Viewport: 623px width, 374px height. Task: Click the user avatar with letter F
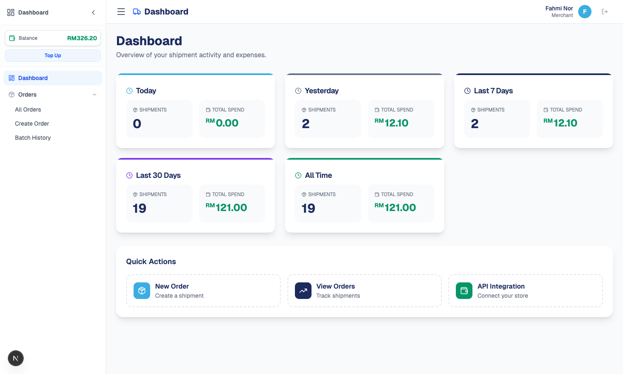tap(585, 12)
